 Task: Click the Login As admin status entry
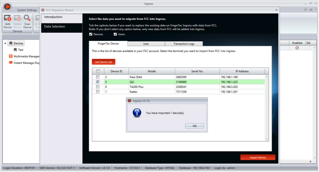(225, 168)
